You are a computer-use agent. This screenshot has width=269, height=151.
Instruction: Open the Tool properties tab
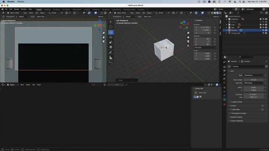click(224, 62)
